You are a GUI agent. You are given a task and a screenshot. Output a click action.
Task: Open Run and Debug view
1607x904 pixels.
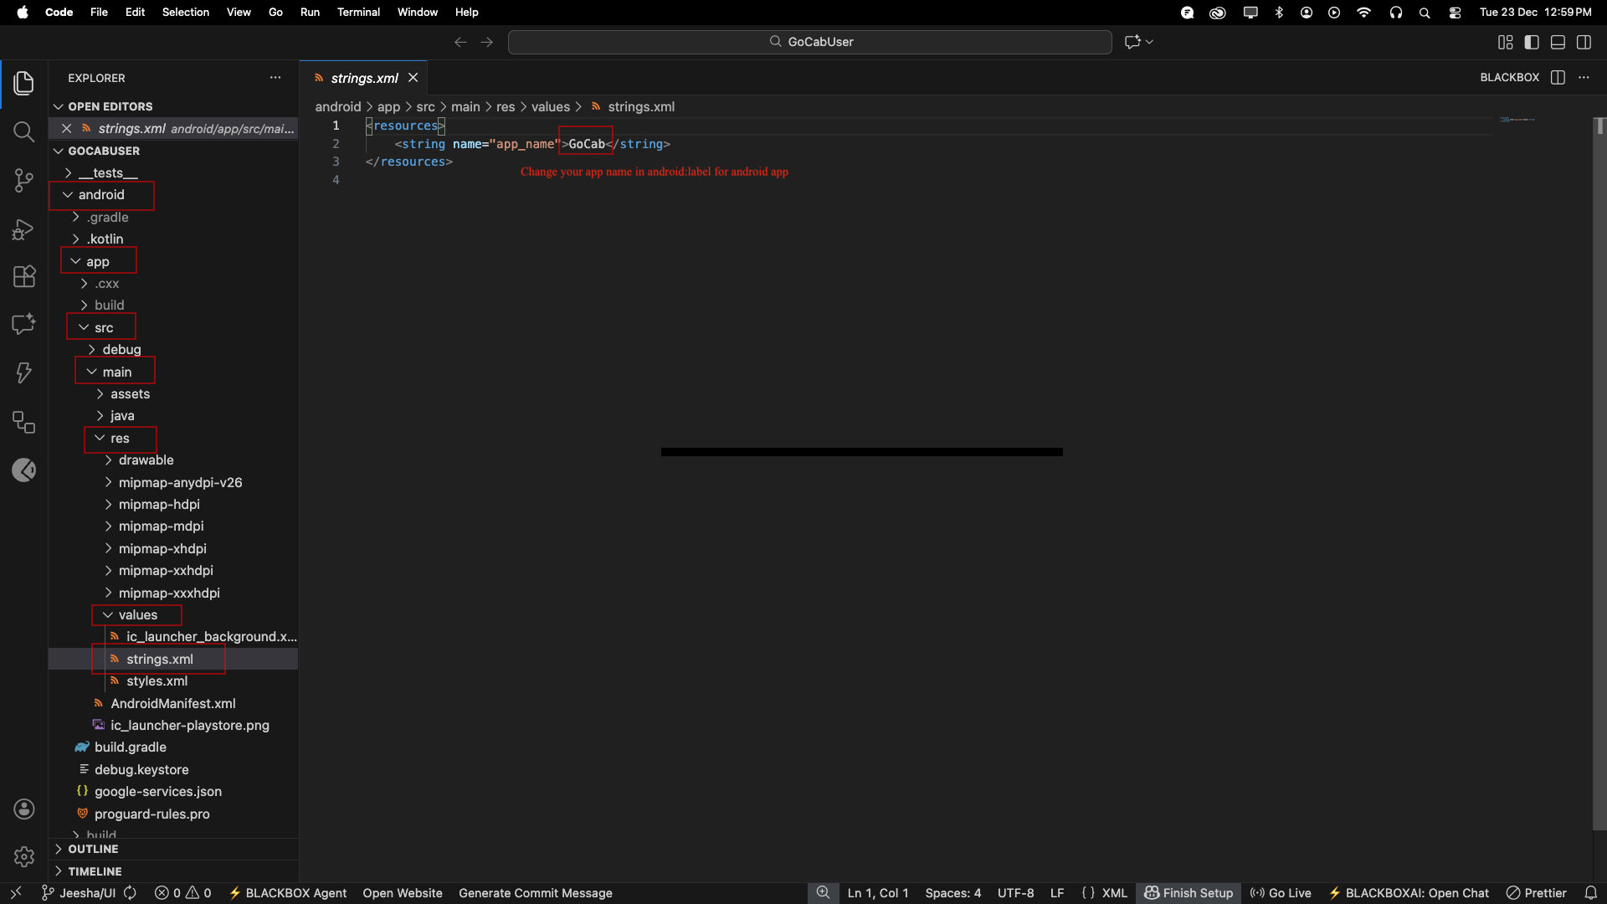pos(23,229)
